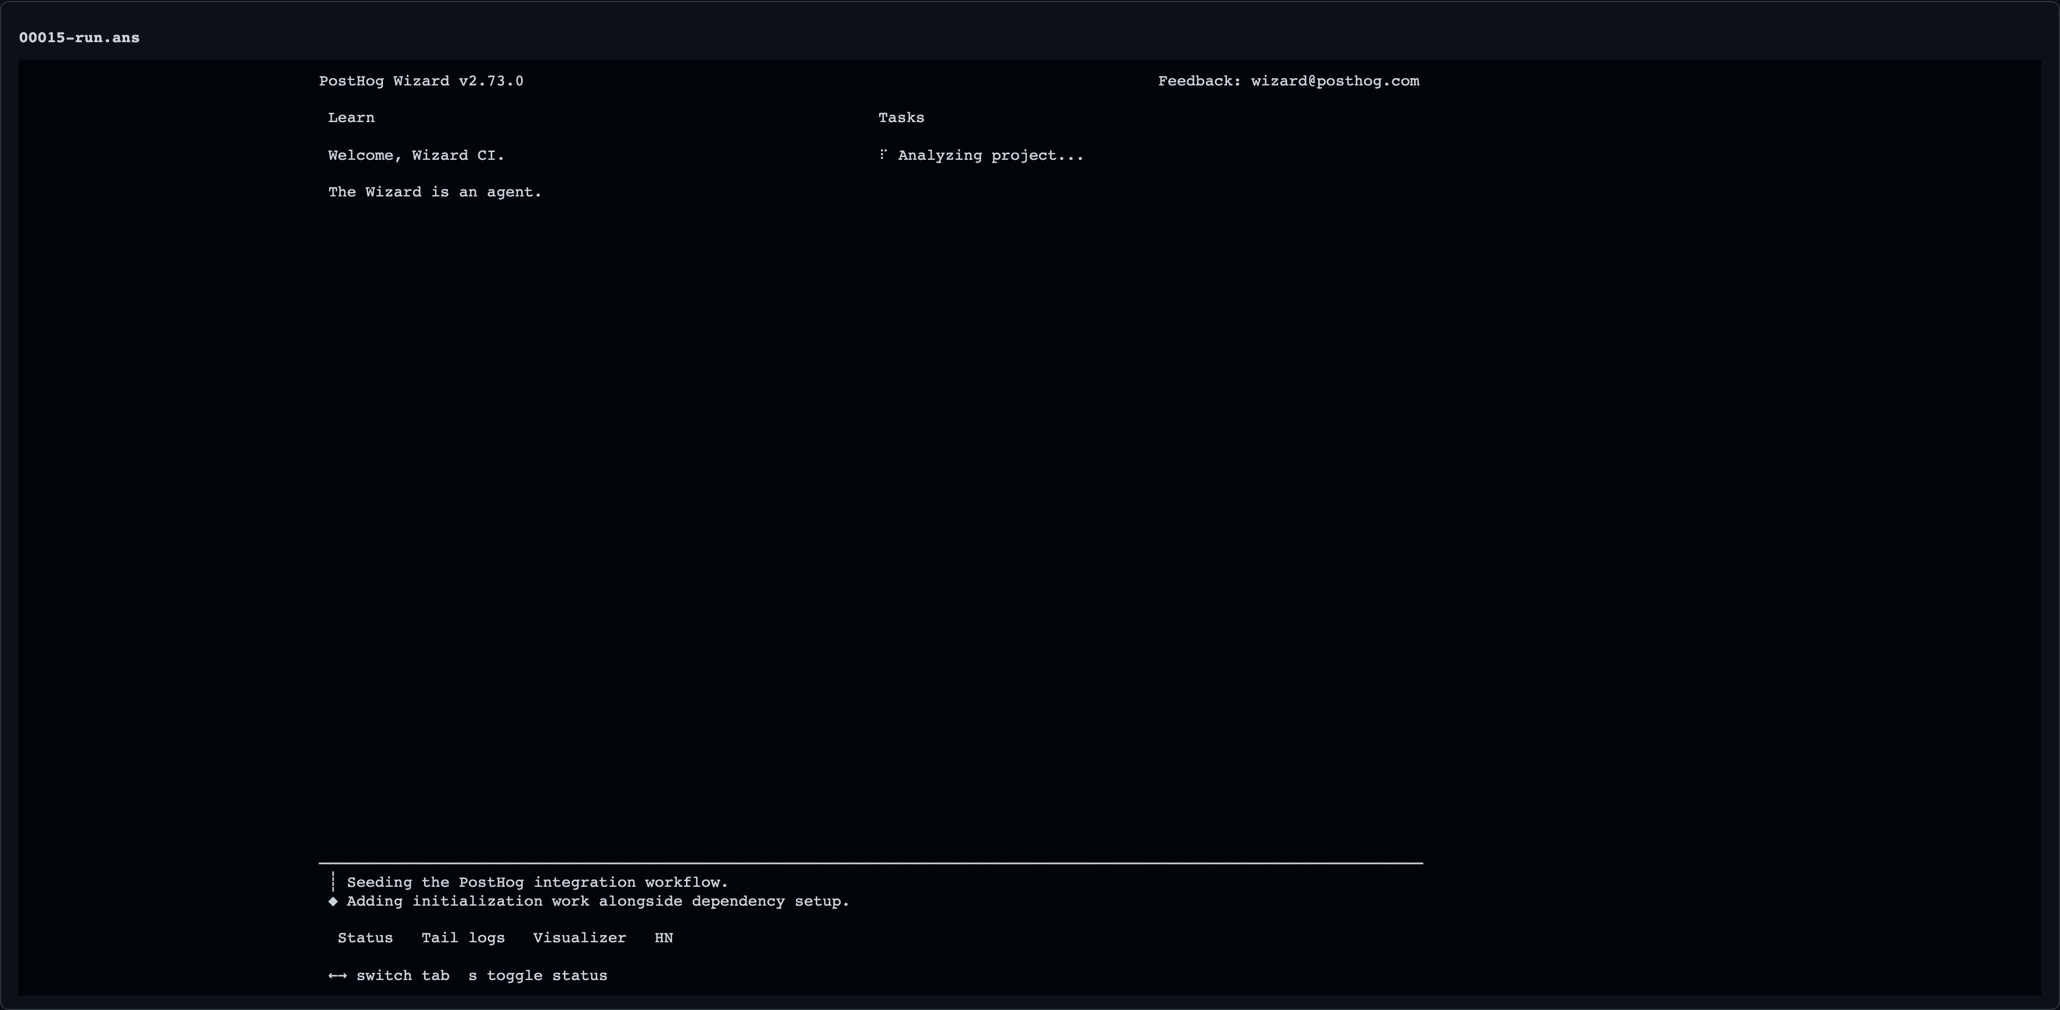Click the switch tab hint text
The image size is (2060, 1010).
click(403, 976)
